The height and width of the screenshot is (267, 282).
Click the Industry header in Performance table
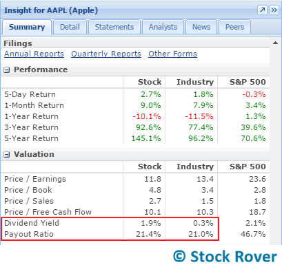195,82
